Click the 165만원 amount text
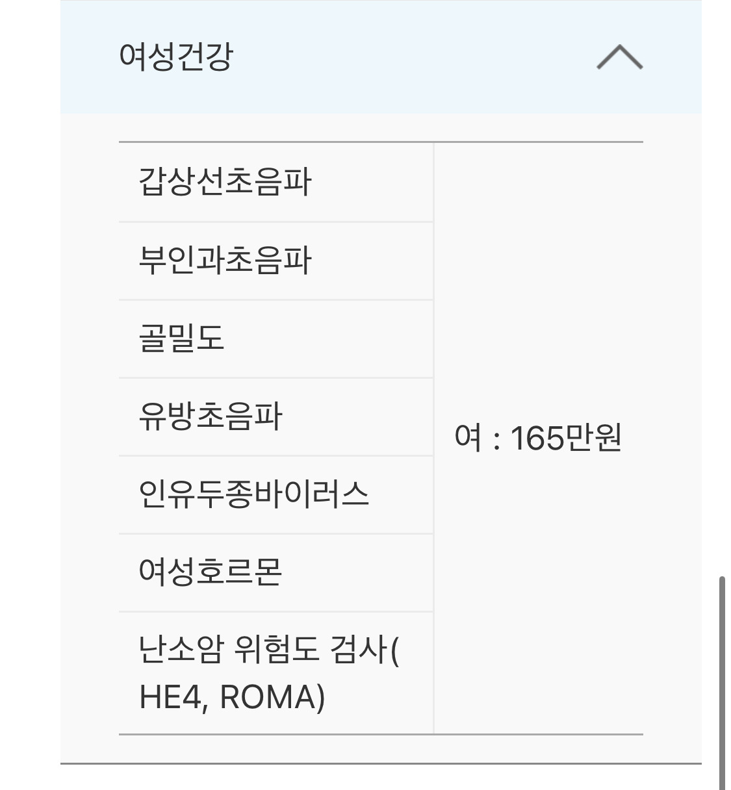Viewport: 731px width, 790px height. click(x=566, y=438)
